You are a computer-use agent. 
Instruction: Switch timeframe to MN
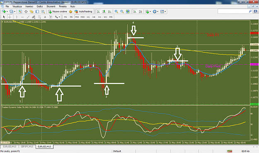pyautogui.click(x=111, y=17)
